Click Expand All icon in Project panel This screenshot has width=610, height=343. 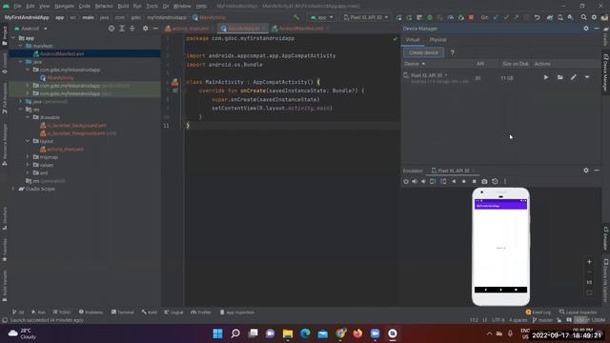pyautogui.click(x=122, y=29)
